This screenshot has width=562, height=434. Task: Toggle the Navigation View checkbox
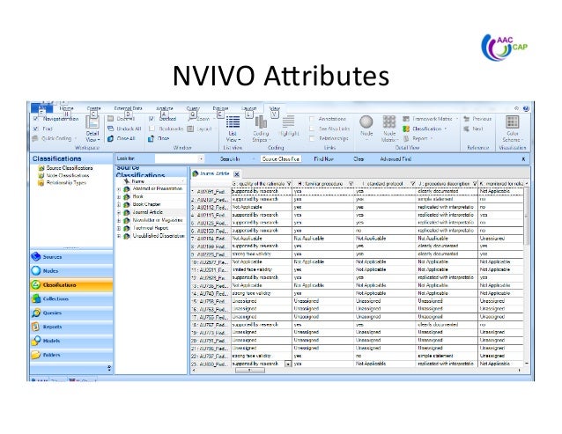(x=35, y=119)
